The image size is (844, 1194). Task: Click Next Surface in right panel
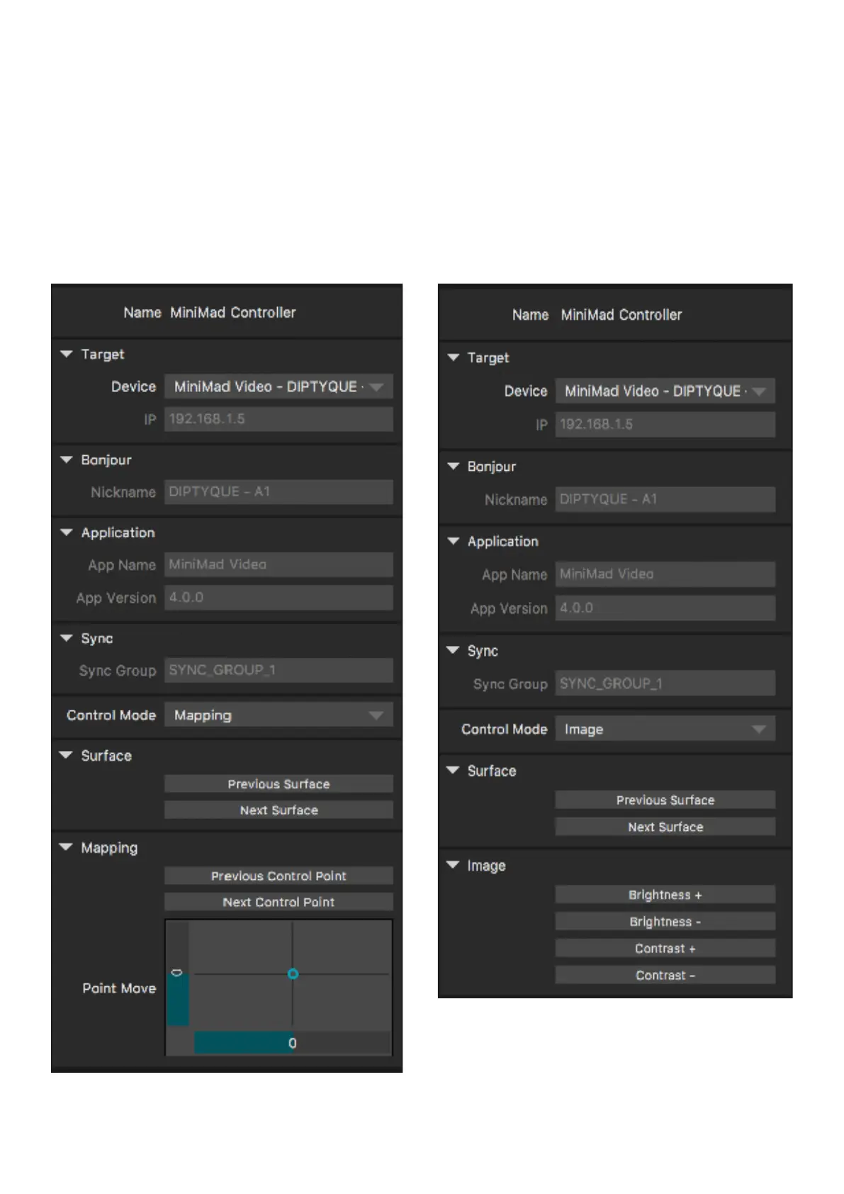pos(665,827)
